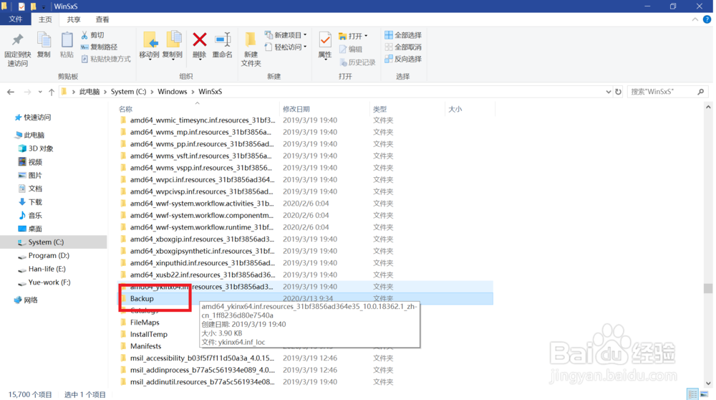Switch to details view layout
Image resolution: width=716 pixels, height=400 pixels.
coord(692,394)
